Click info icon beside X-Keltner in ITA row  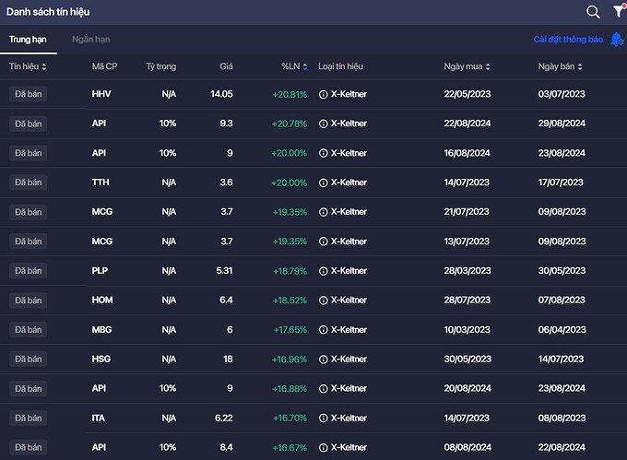tap(323, 418)
